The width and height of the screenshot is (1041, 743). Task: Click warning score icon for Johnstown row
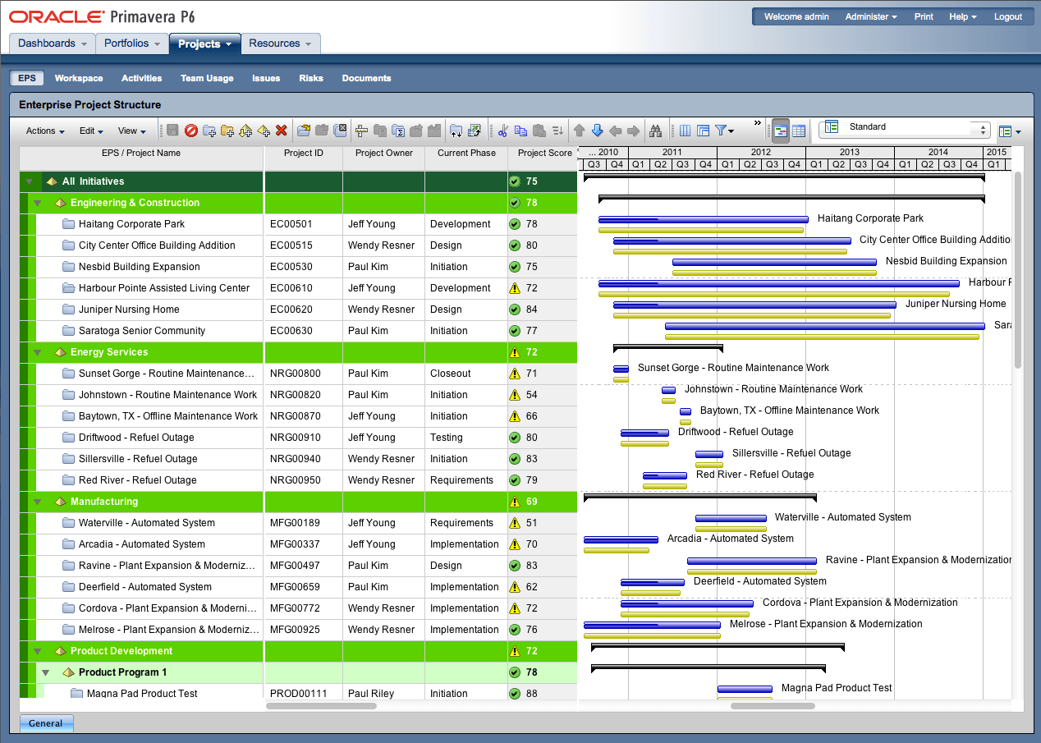pos(515,395)
